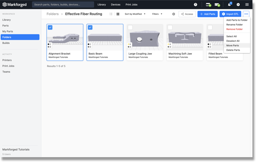Viewport: 256px width, 162px height.
Task: Open Library in the sidebar
Action: point(7,20)
